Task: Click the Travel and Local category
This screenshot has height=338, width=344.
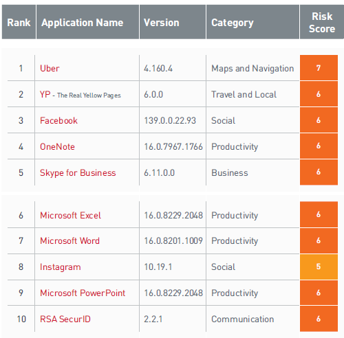Action: point(244,94)
